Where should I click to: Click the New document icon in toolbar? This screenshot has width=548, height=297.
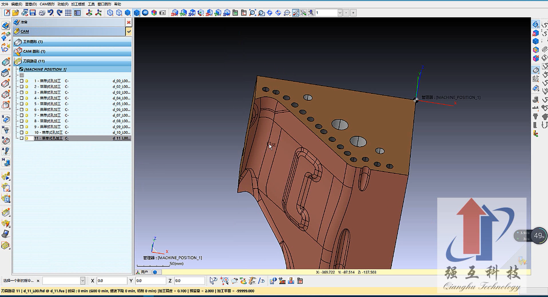point(7,13)
